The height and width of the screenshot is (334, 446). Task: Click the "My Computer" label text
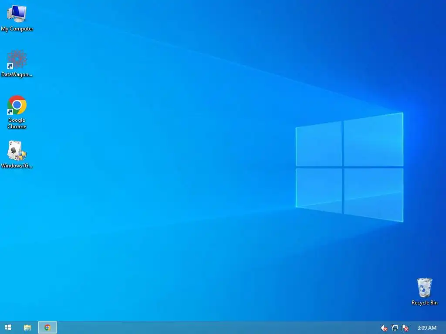click(x=17, y=29)
